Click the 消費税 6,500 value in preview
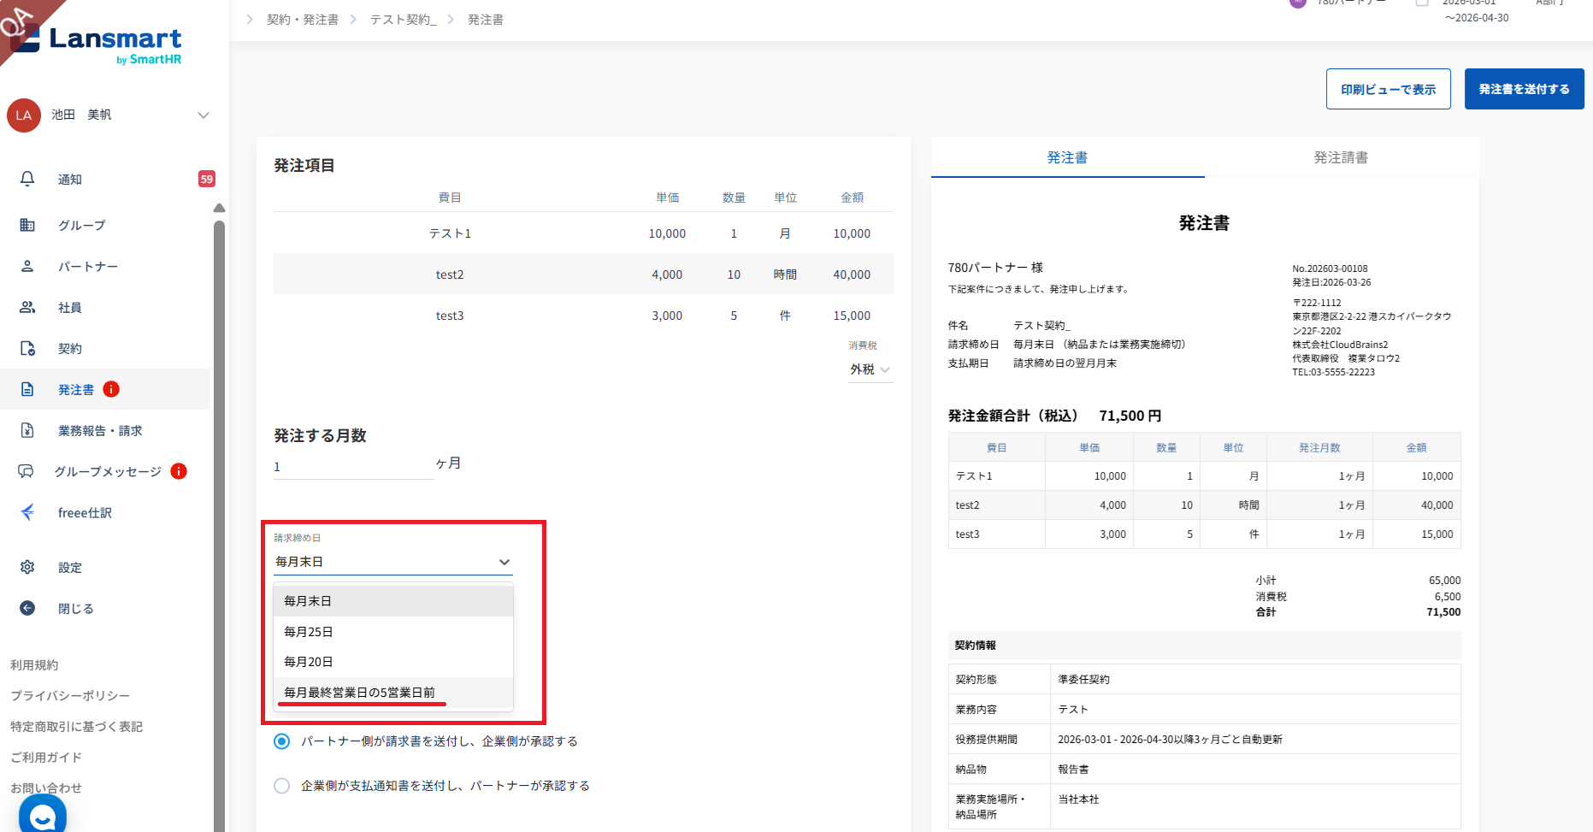Viewport: 1593px width, 832px height. pyautogui.click(x=1447, y=597)
